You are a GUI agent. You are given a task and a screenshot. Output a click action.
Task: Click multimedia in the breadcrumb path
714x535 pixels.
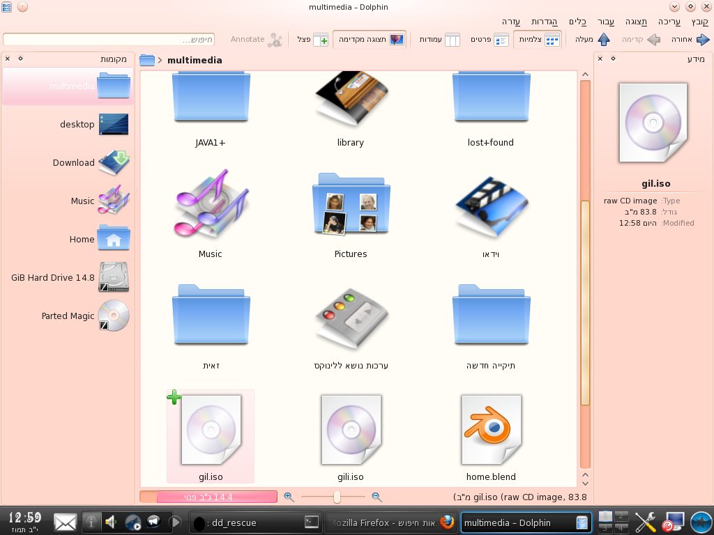[195, 60]
